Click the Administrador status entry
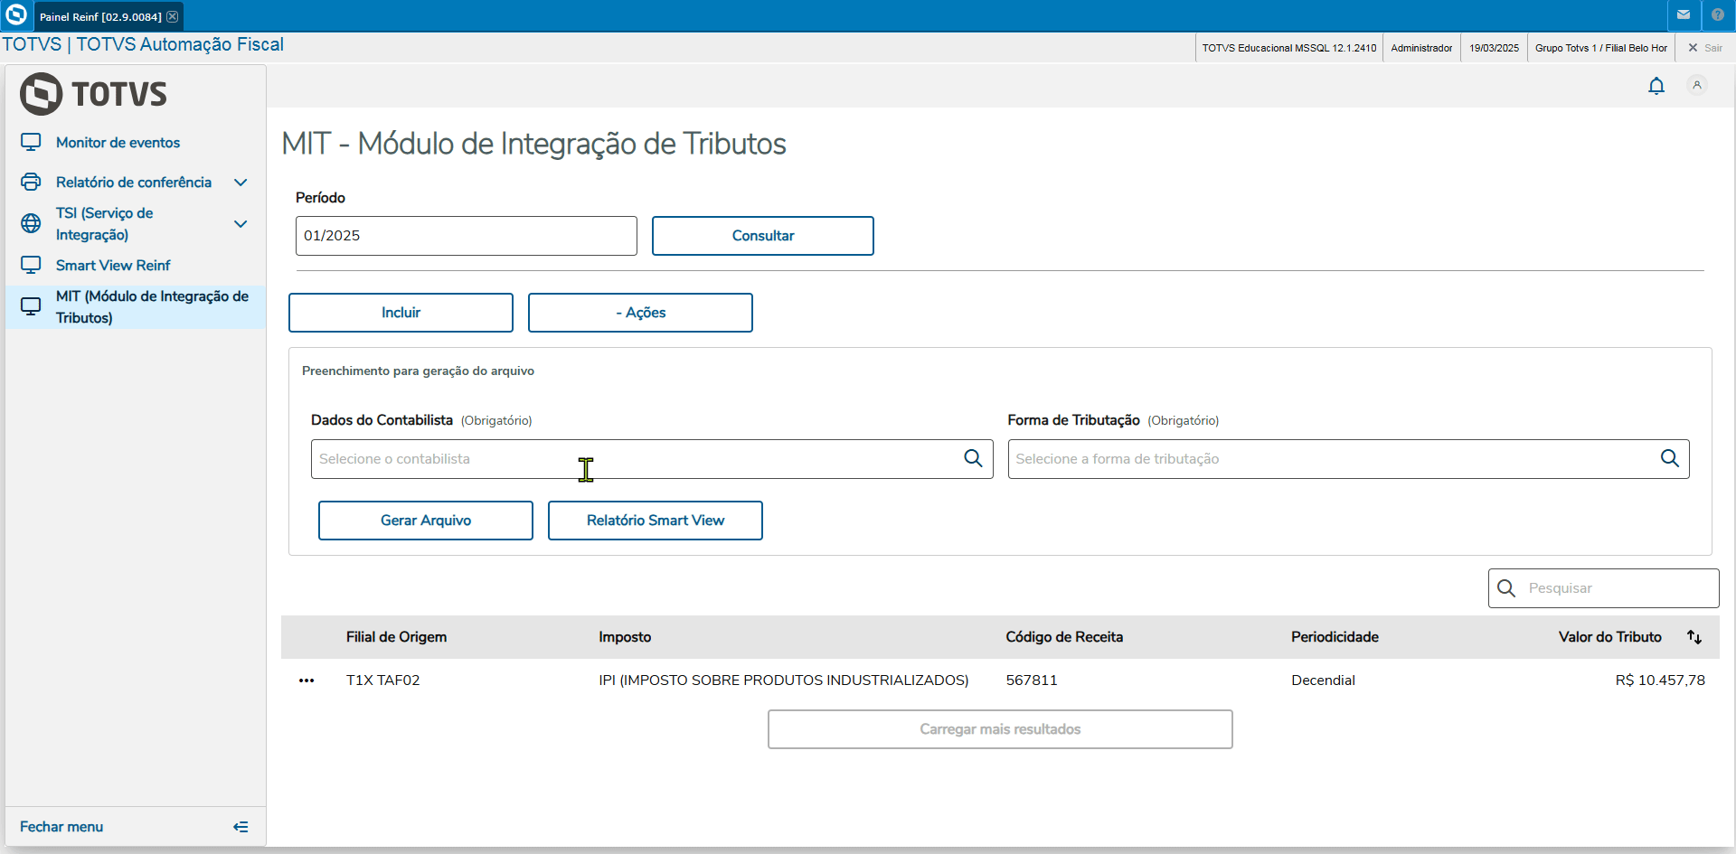Viewport: 1736px width, 854px height. point(1421,48)
